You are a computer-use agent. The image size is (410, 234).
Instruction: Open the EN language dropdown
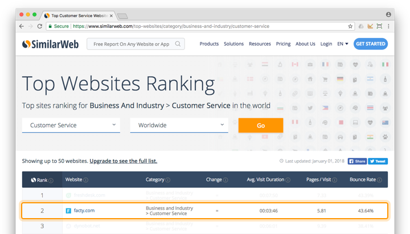click(x=343, y=44)
